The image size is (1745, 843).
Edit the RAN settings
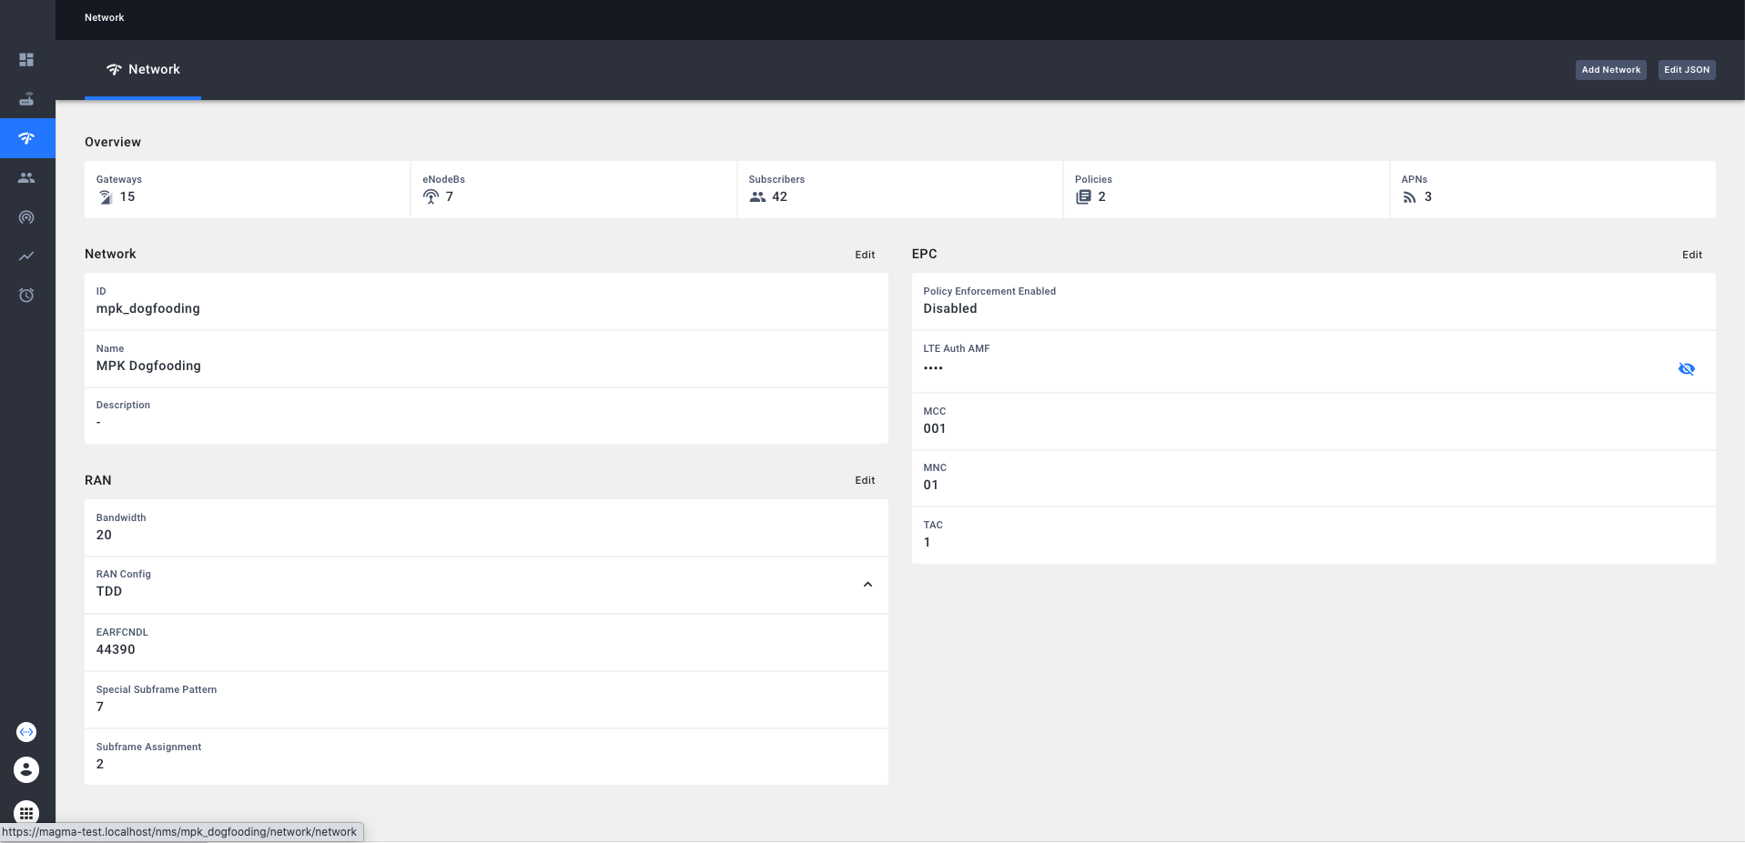pos(864,480)
